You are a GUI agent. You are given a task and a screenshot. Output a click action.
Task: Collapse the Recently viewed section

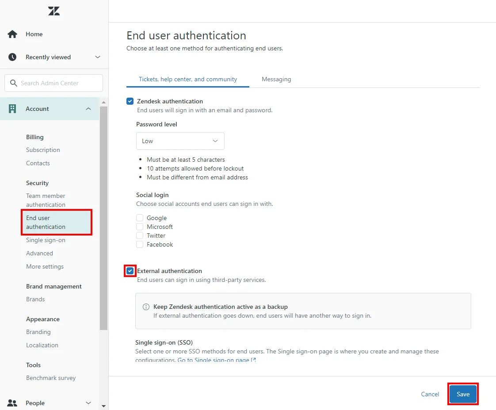pyautogui.click(x=97, y=57)
